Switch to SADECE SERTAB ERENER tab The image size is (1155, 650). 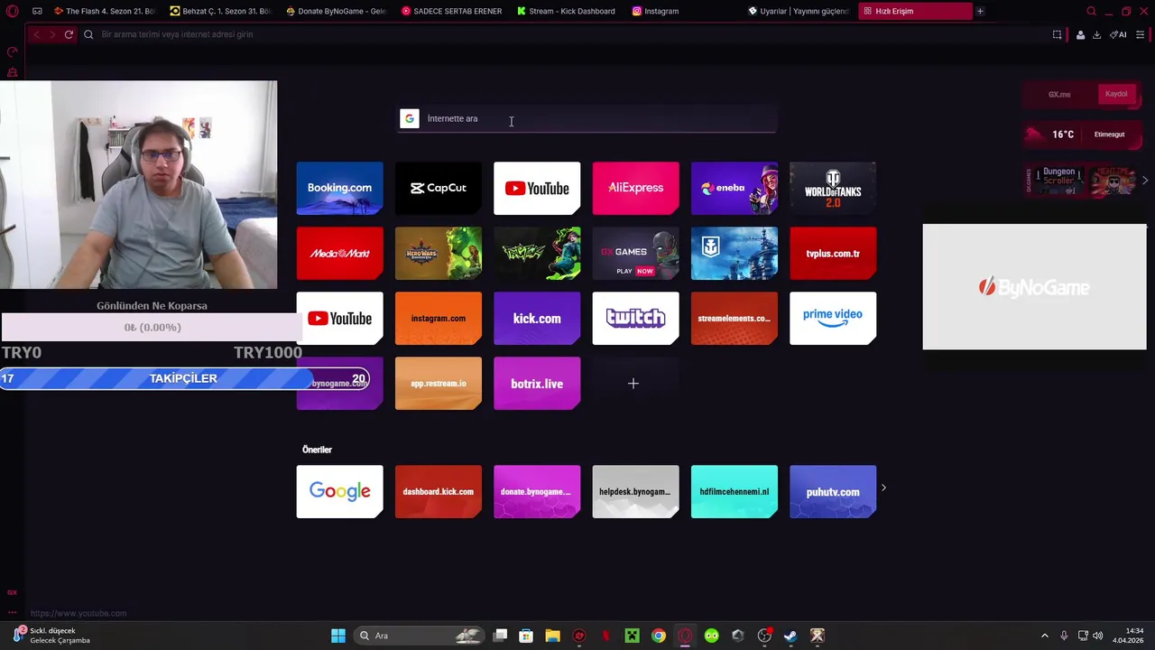pos(452,11)
